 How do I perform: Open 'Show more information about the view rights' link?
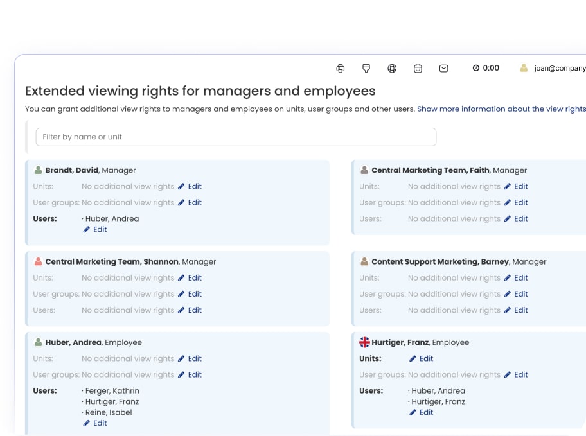coord(501,109)
